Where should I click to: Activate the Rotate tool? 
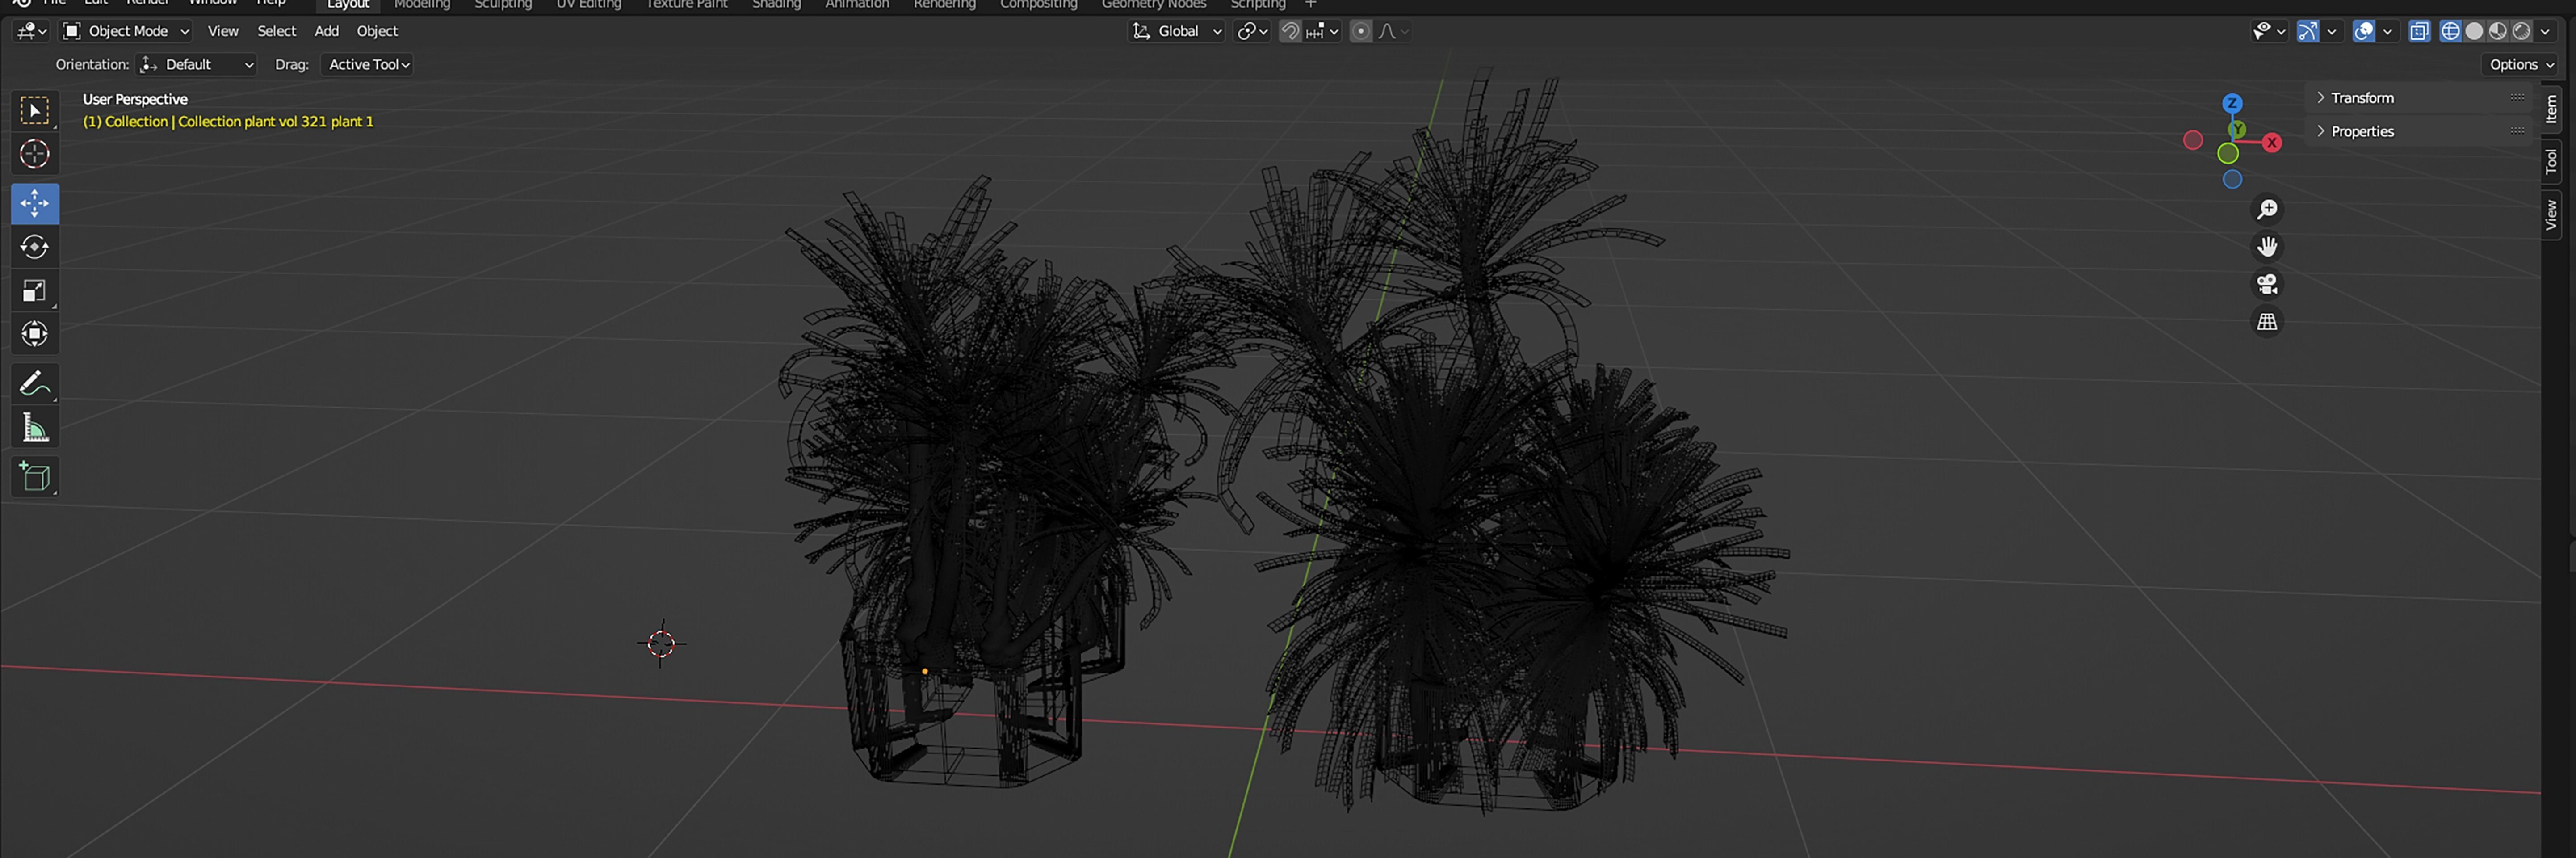click(x=35, y=247)
